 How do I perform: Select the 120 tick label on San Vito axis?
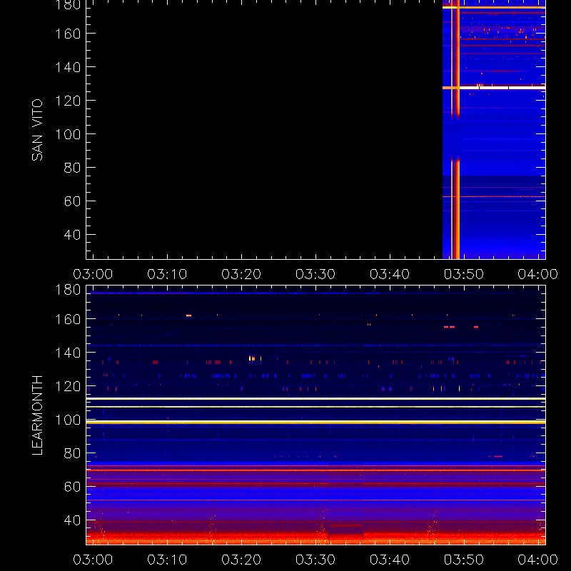coord(68,101)
